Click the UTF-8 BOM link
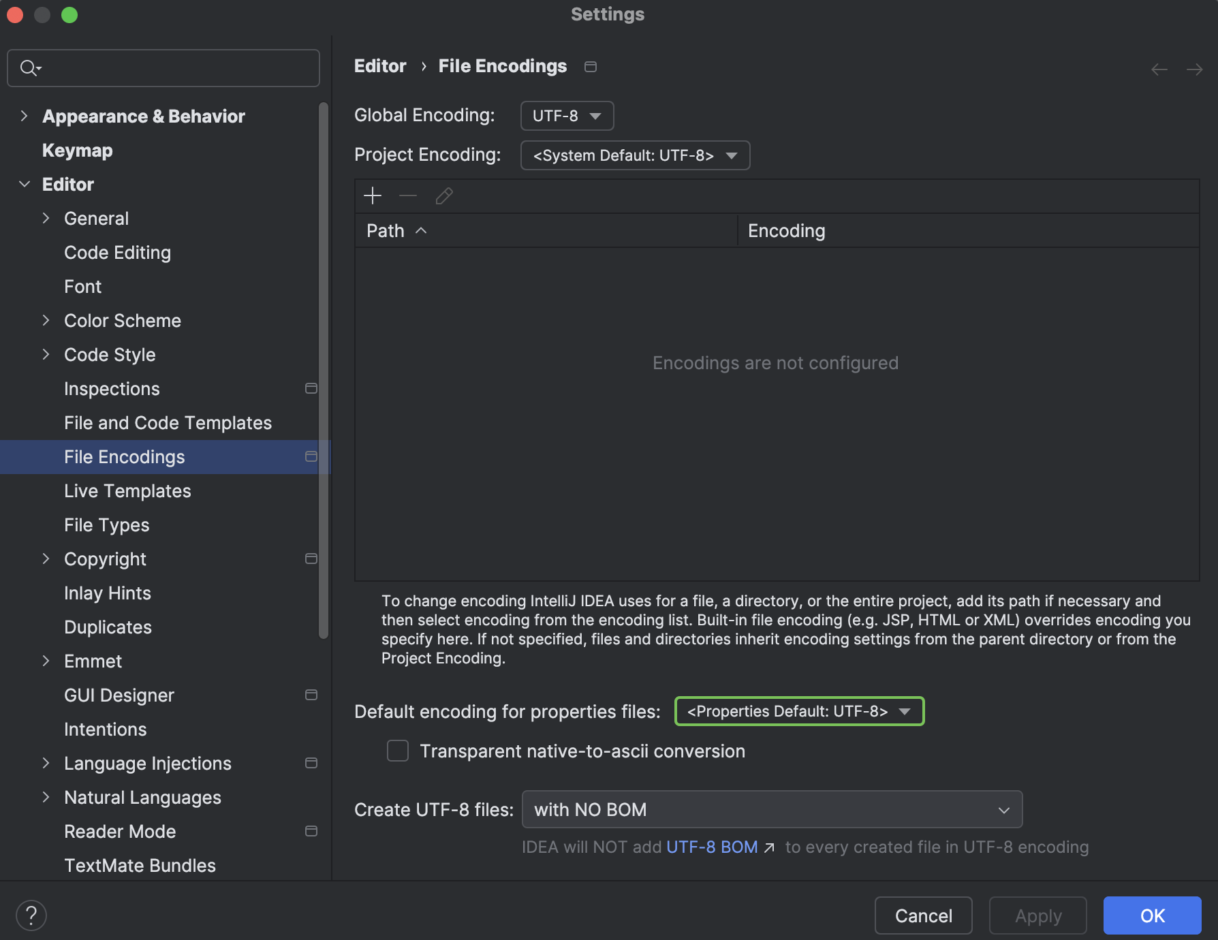The height and width of the screenshot is (940, 1218). [710, 847]
